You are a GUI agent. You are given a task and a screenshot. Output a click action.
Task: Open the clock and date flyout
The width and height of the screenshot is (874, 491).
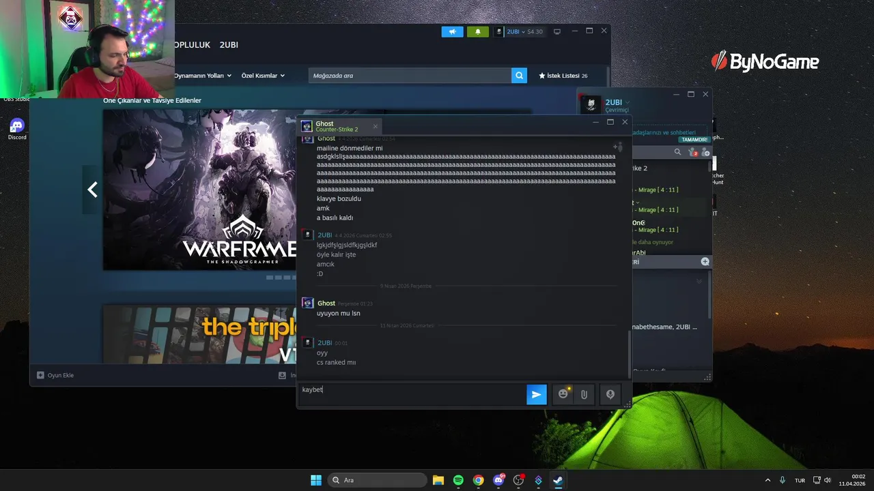coord(853,480)
